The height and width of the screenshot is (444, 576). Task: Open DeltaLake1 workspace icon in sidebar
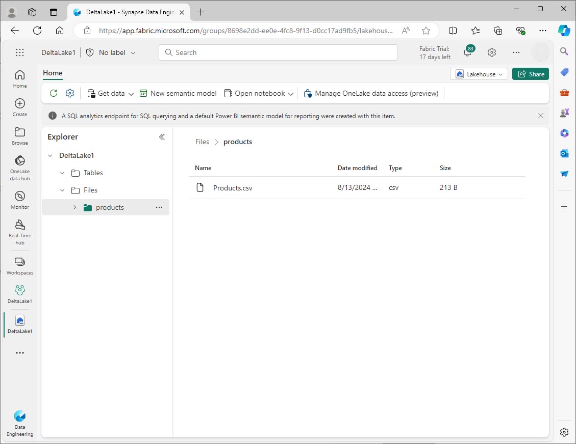click(x=20, y=294)
